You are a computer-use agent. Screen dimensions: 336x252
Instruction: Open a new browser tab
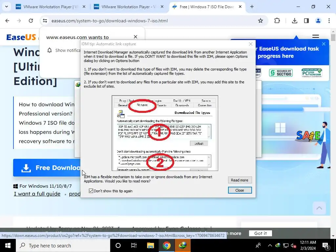[252, 7]
